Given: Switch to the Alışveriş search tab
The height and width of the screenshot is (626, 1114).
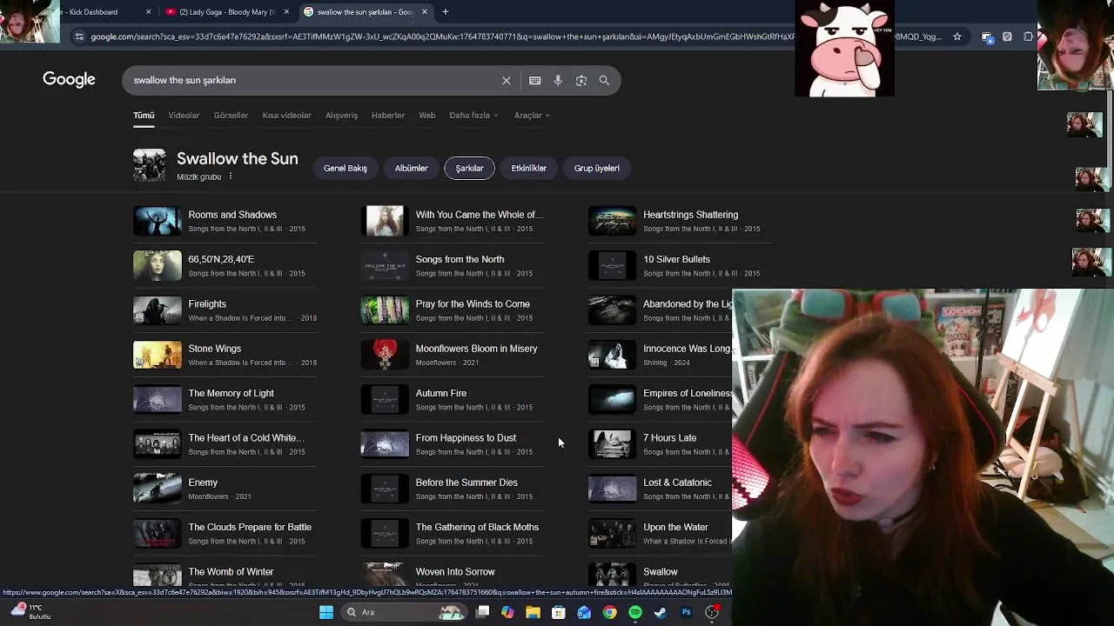Looking at the screenshot, I should pos(341,115).
